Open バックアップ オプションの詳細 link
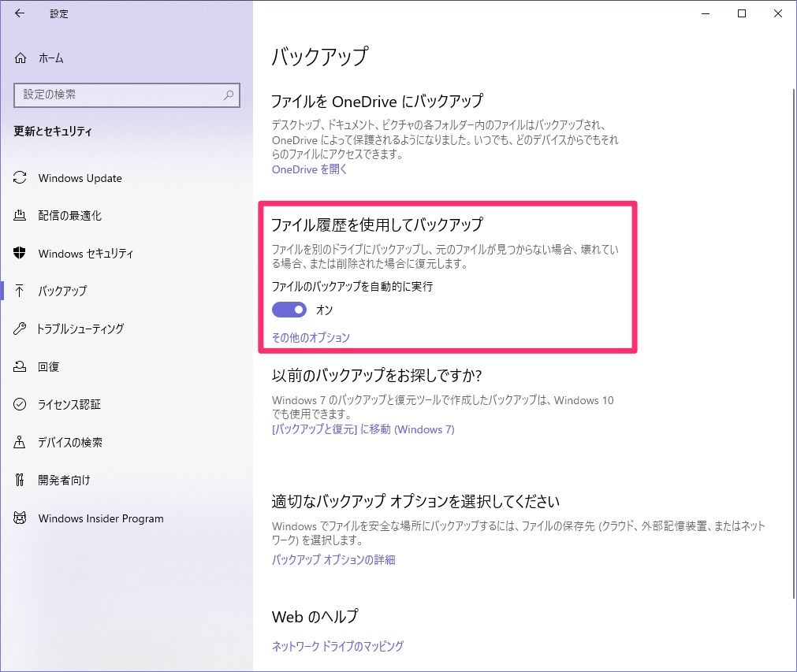 333,559
